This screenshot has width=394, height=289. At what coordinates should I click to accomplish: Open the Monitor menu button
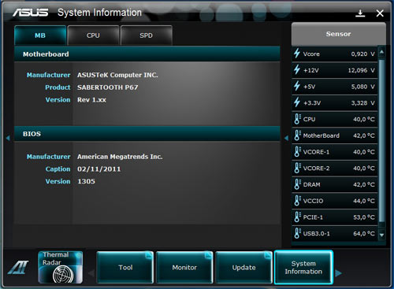tap(184, 268)
